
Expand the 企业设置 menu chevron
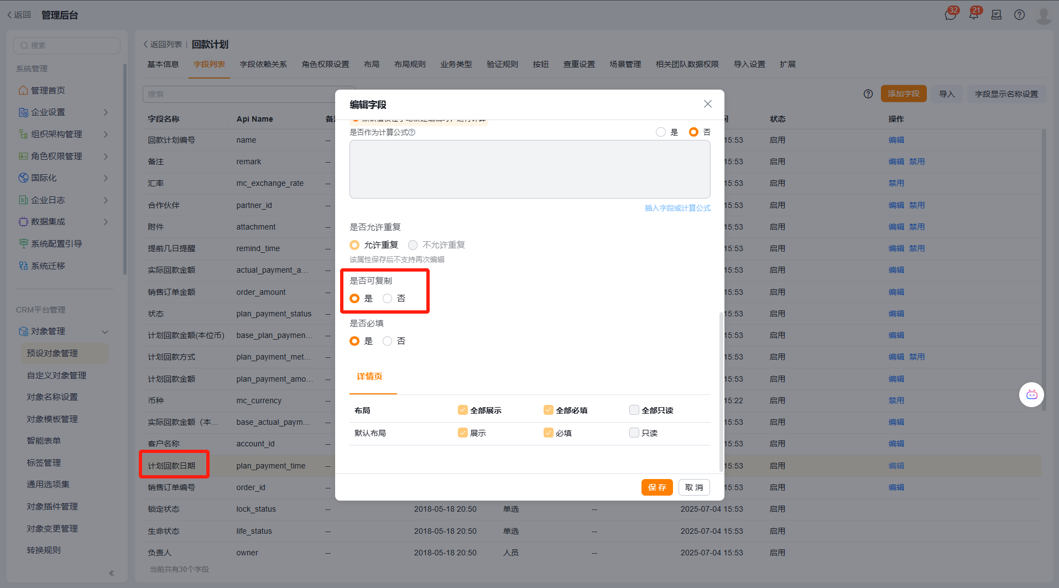pos(106,112)
